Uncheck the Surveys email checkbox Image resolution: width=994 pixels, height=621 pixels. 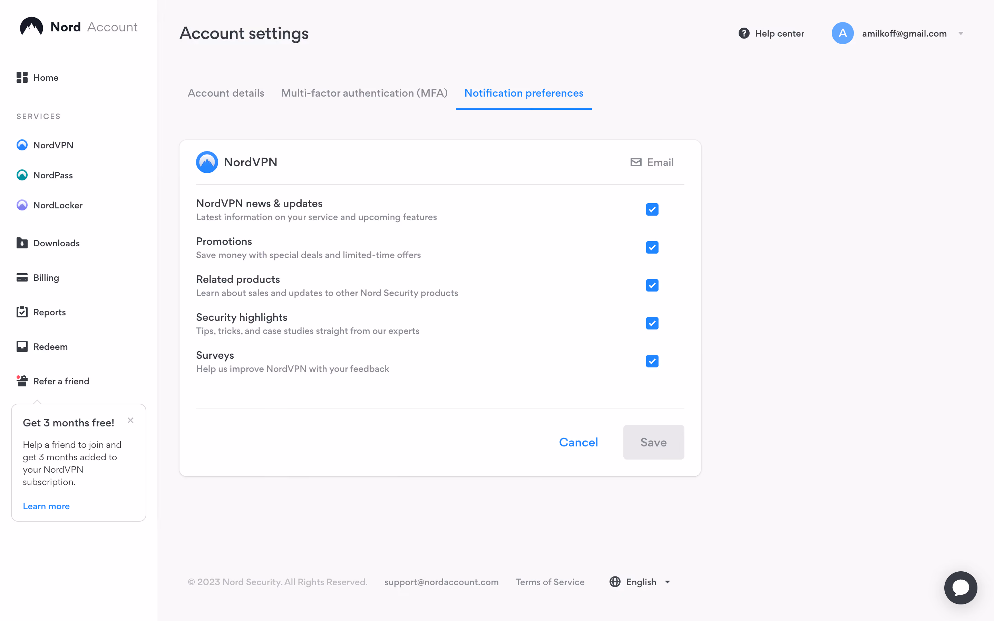[652, 362]
